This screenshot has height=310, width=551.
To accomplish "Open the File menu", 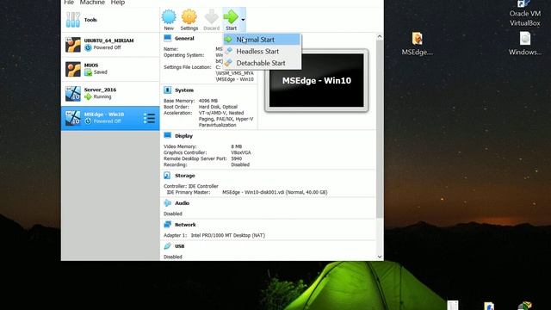I will [x=69, y=3].
